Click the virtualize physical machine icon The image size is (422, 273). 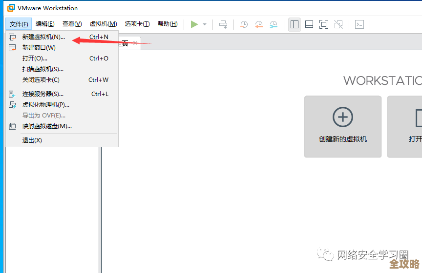click(12, 105)
